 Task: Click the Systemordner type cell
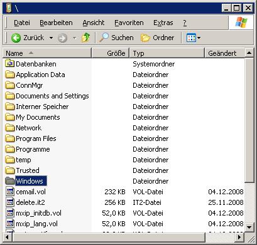coord(154,64)
